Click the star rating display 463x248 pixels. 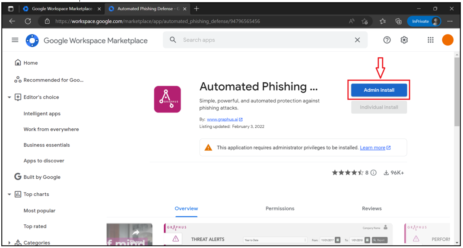click(348, 173)
